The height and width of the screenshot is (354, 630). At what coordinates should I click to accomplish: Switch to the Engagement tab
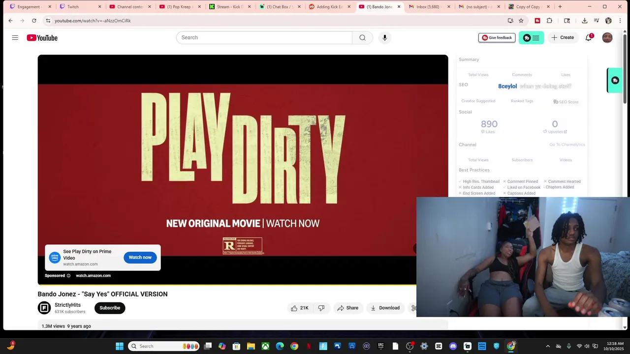coord(30,7)
